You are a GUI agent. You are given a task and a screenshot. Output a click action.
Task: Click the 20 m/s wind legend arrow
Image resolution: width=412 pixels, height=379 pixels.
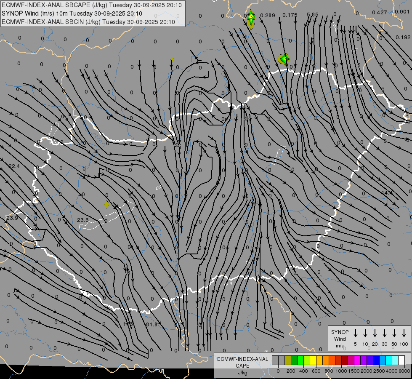pyautogui.click(x=375, y=333)
